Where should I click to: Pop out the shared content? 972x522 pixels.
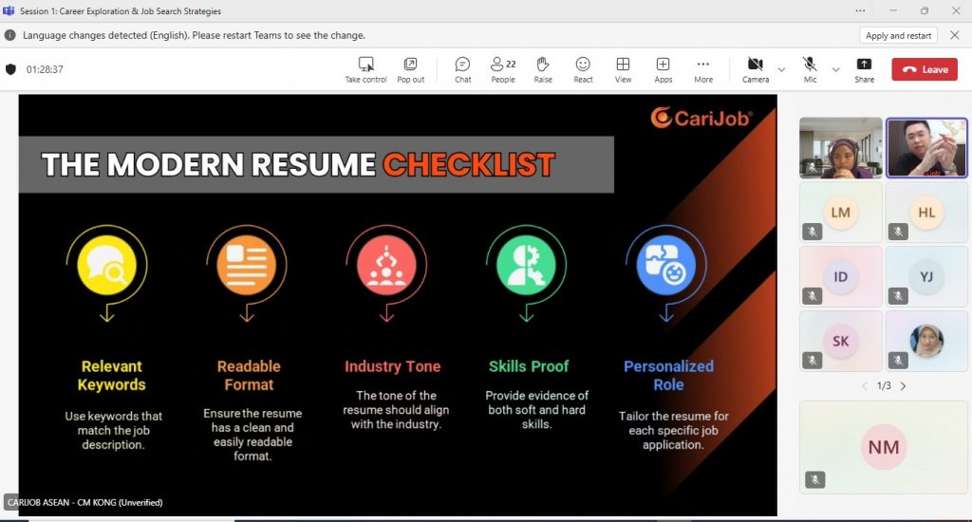(x=410, y=69)
